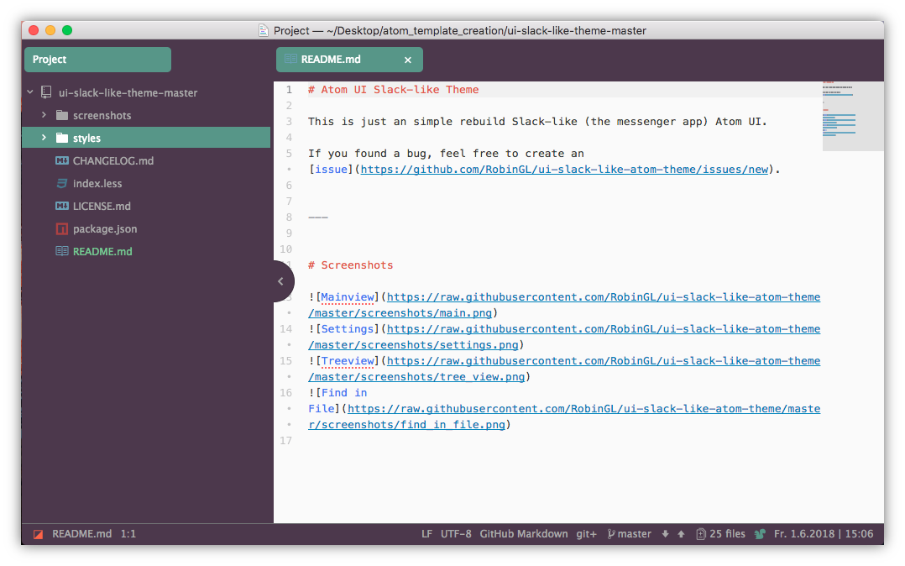905x566 pixels.
Task: Open the settings.png screenshot URL
Action: tap(564, 336)
